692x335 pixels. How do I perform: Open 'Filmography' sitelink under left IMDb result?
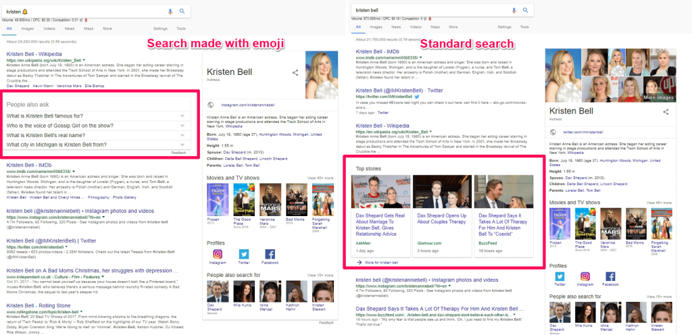click(x=99, y=197)
